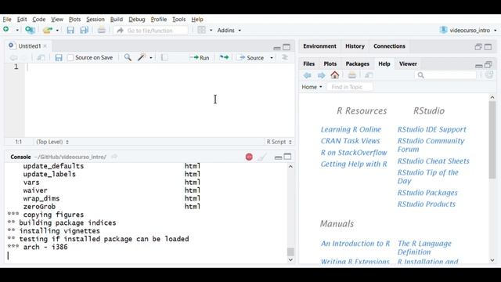The image size is (501, 282).
Task: Expand the code tools wand dropdown arrow
Action: [151, 58]
